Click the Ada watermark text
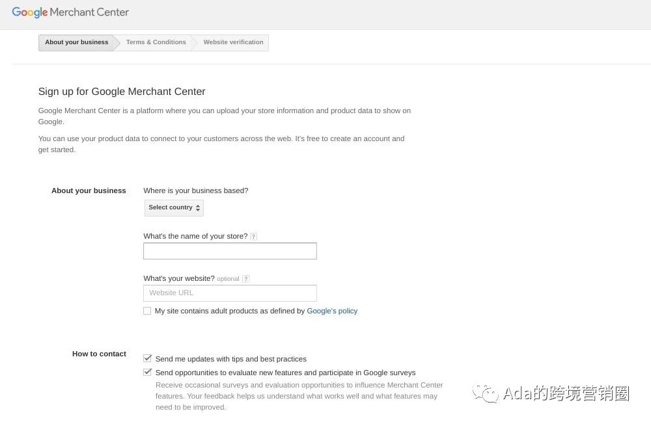651x422 pixels. (565, 393)
